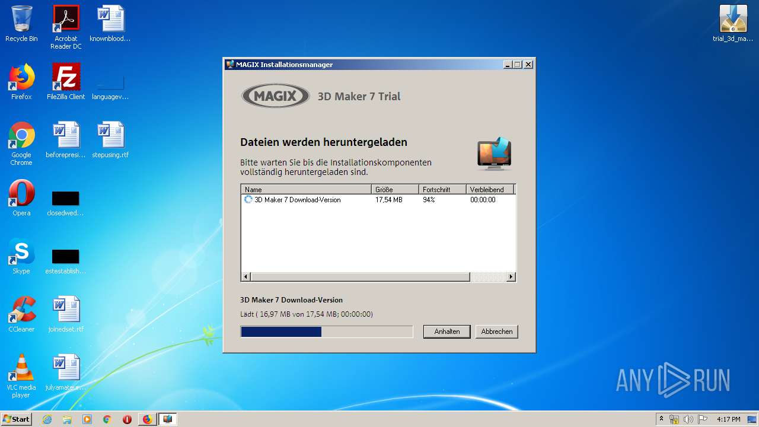Select the estestablish desktop file icon
The image size is (759, 427).
click(x=65, y=261)
